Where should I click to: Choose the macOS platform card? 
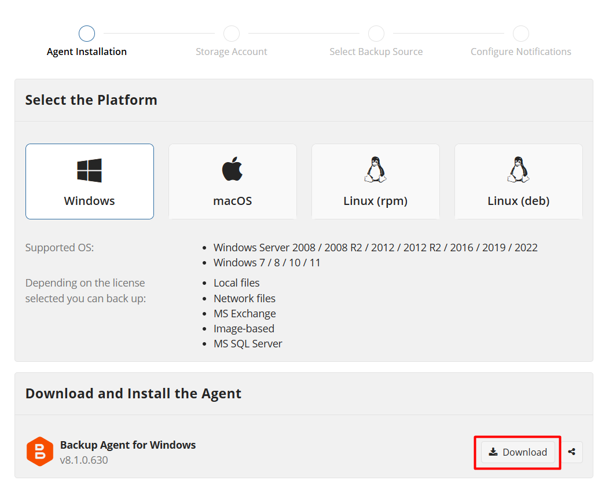coord(233,181)
